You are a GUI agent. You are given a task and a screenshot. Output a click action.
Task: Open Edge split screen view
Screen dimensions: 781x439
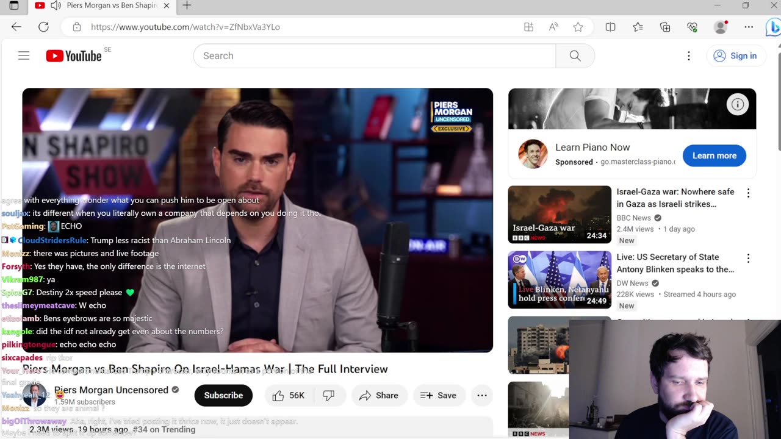pos(610,27)
